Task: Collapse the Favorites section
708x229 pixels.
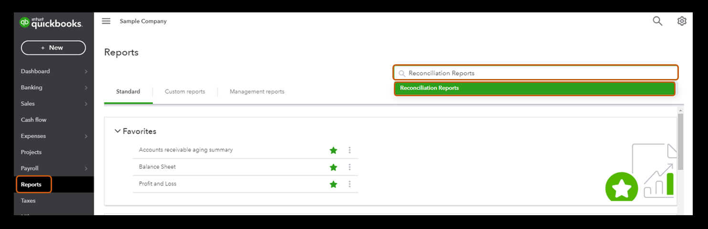Action: point(117,131)
